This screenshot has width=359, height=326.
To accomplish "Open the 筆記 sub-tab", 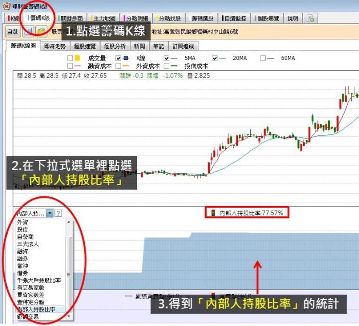I will coord(158,46).
